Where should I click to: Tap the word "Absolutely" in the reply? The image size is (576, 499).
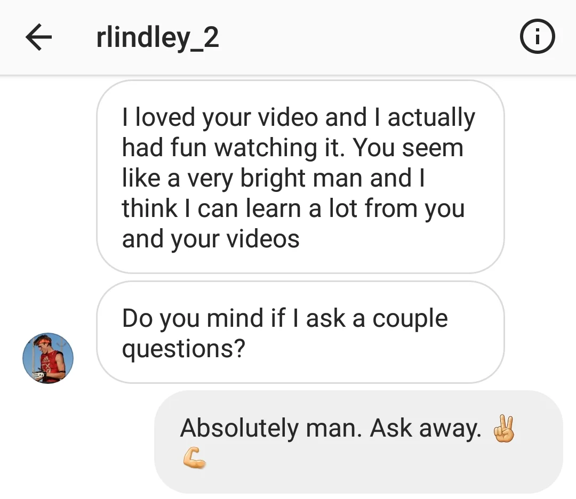[239, 429]
